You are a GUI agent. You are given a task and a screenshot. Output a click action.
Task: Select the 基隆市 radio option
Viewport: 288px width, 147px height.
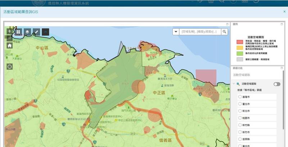click(240, 97)
